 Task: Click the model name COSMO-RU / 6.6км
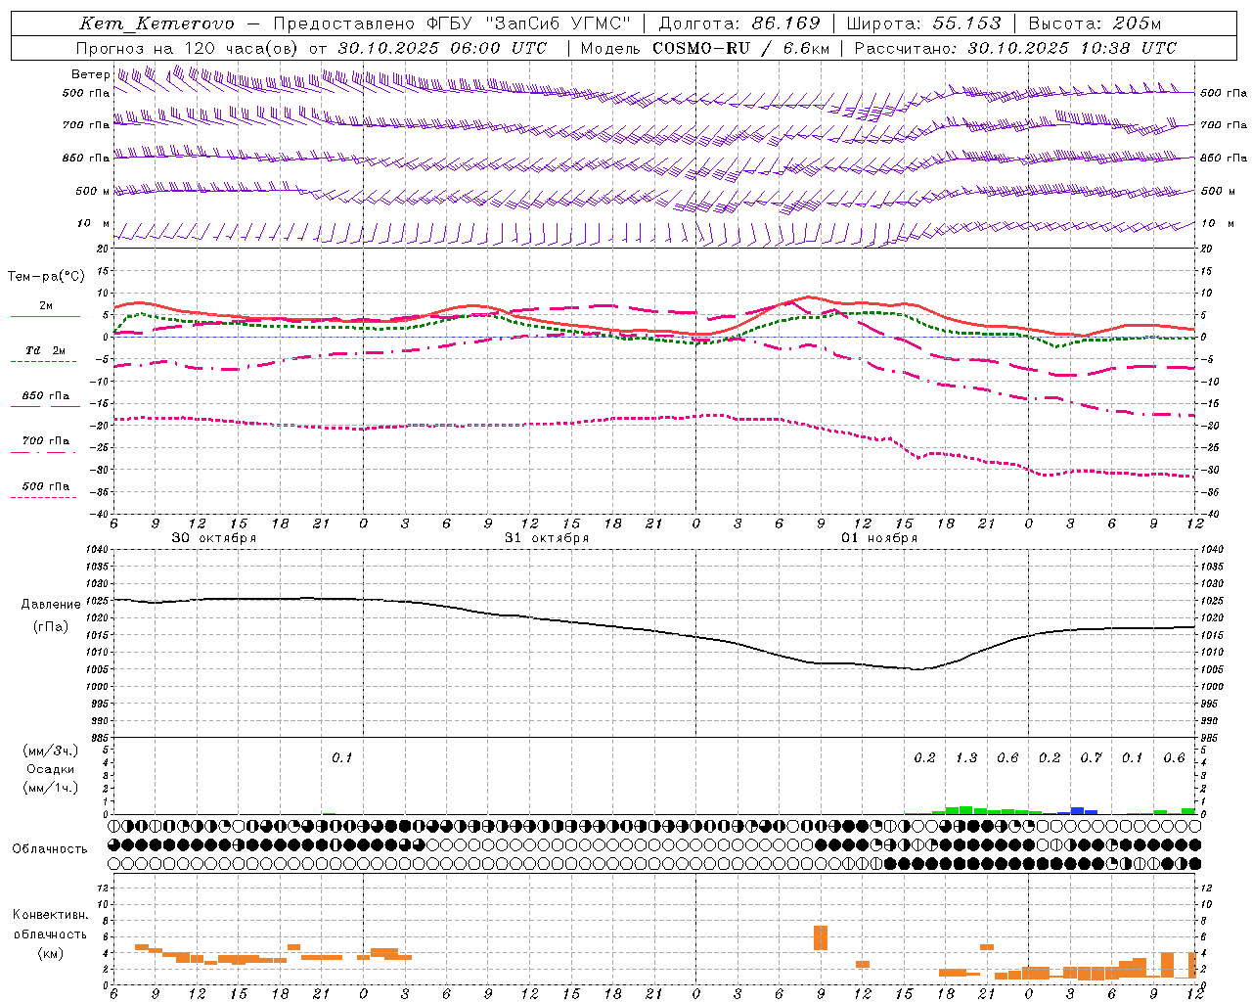(x=741, y=48)
